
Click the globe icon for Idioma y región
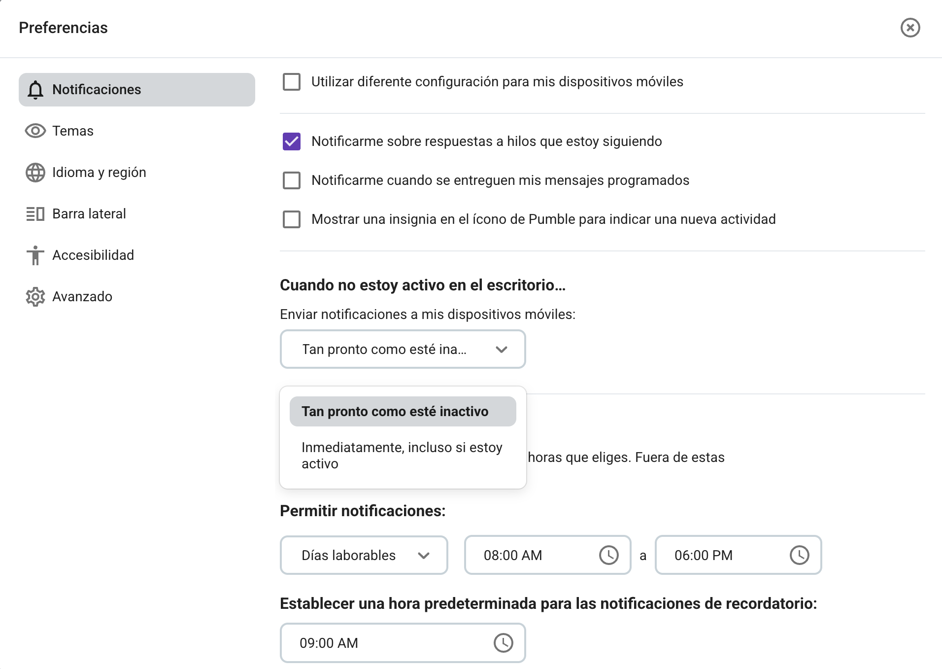(x=35, y=172)
